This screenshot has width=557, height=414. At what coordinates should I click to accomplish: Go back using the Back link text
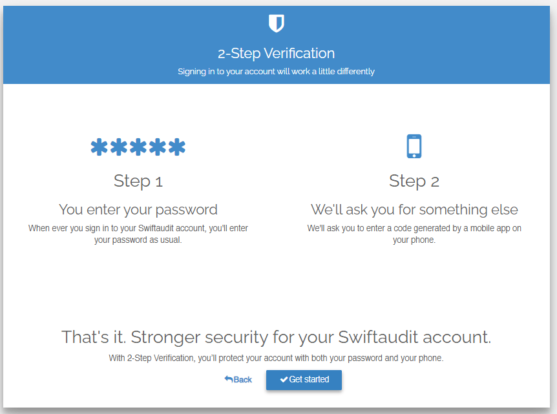tap(243, 380)
